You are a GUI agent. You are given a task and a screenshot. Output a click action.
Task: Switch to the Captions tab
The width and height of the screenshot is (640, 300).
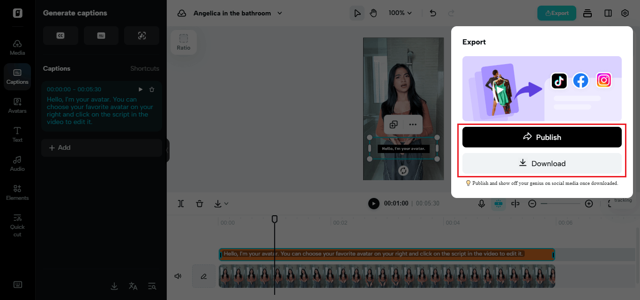click(x=17, y=77)
